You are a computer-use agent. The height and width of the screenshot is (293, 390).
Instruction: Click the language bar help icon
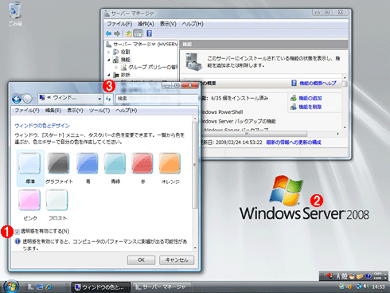click(x=368, y=276)
